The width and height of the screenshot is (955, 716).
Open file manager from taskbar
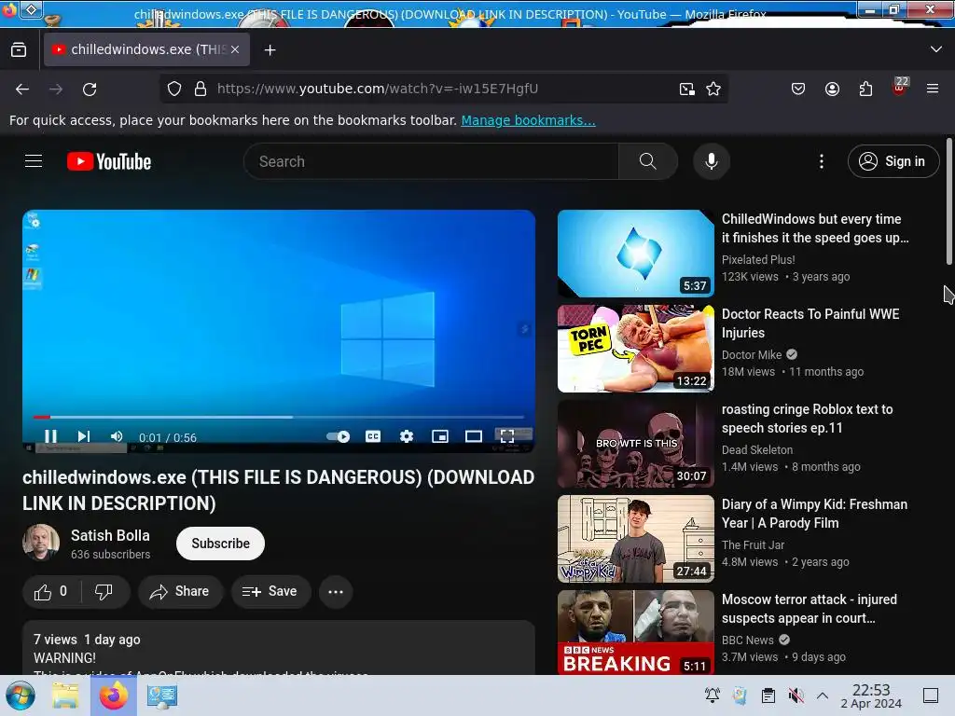(66, 695)
